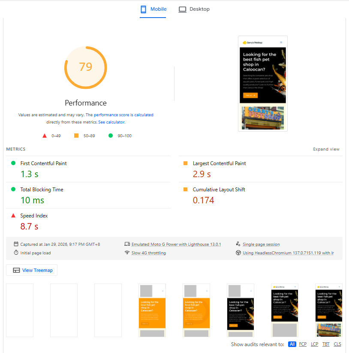The image size is (349, 353).
Task: Click the treemap icon
Action: coord(16,270)
